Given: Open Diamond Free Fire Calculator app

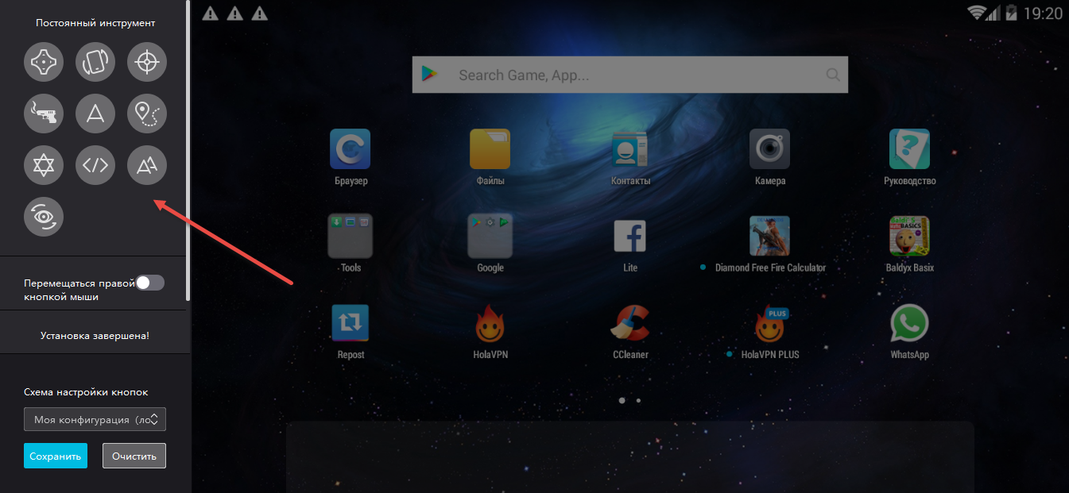Looking at the screenshot, I should click(770, 245).
